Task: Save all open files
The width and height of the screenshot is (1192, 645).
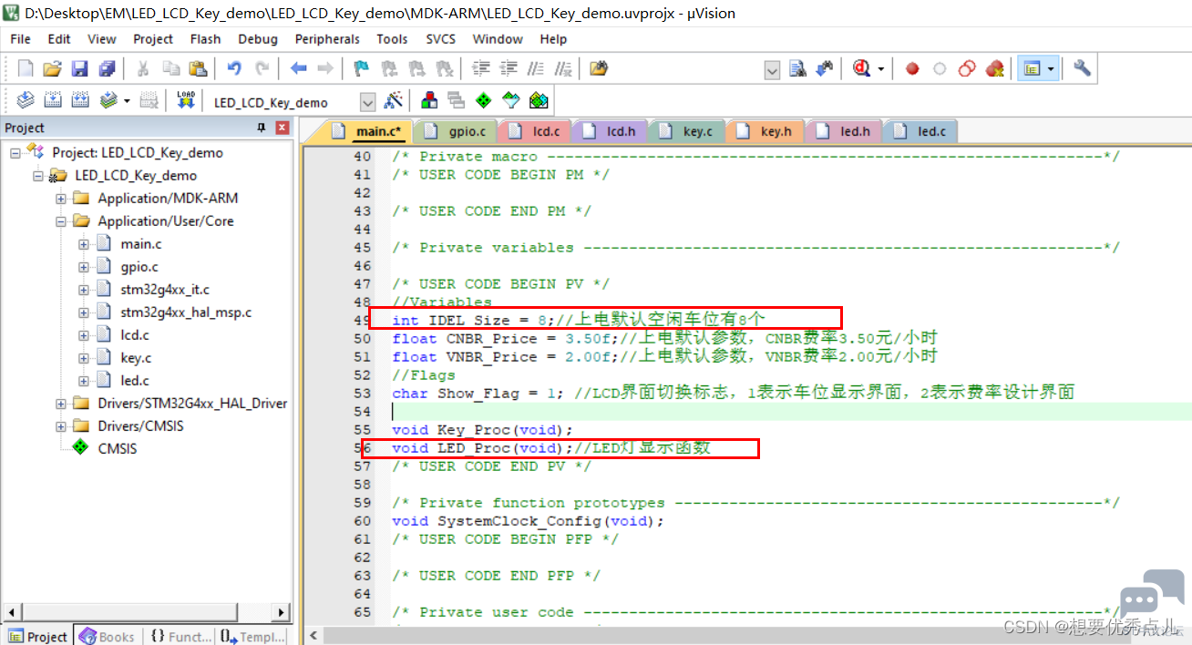Action: coord(108,68)
